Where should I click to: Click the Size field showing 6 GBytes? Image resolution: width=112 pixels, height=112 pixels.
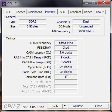32,26
